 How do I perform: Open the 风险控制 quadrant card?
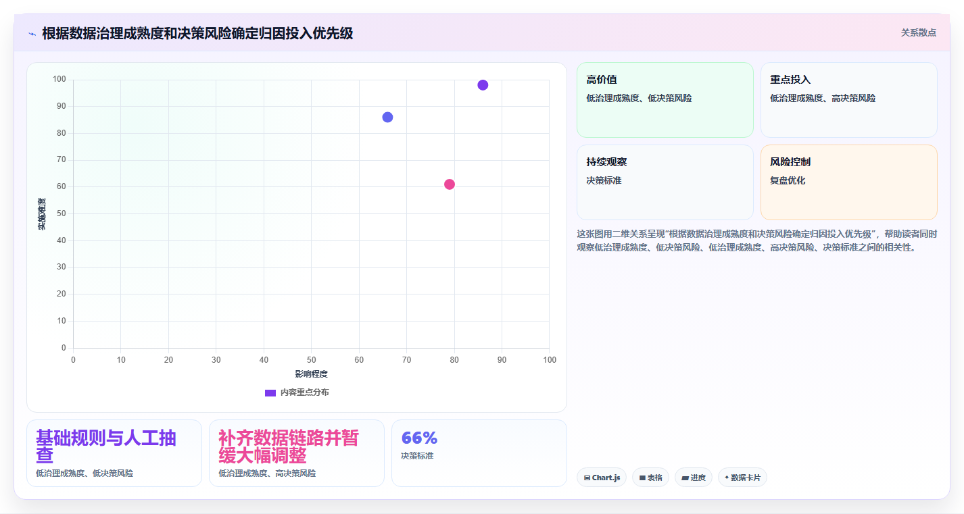848,182
